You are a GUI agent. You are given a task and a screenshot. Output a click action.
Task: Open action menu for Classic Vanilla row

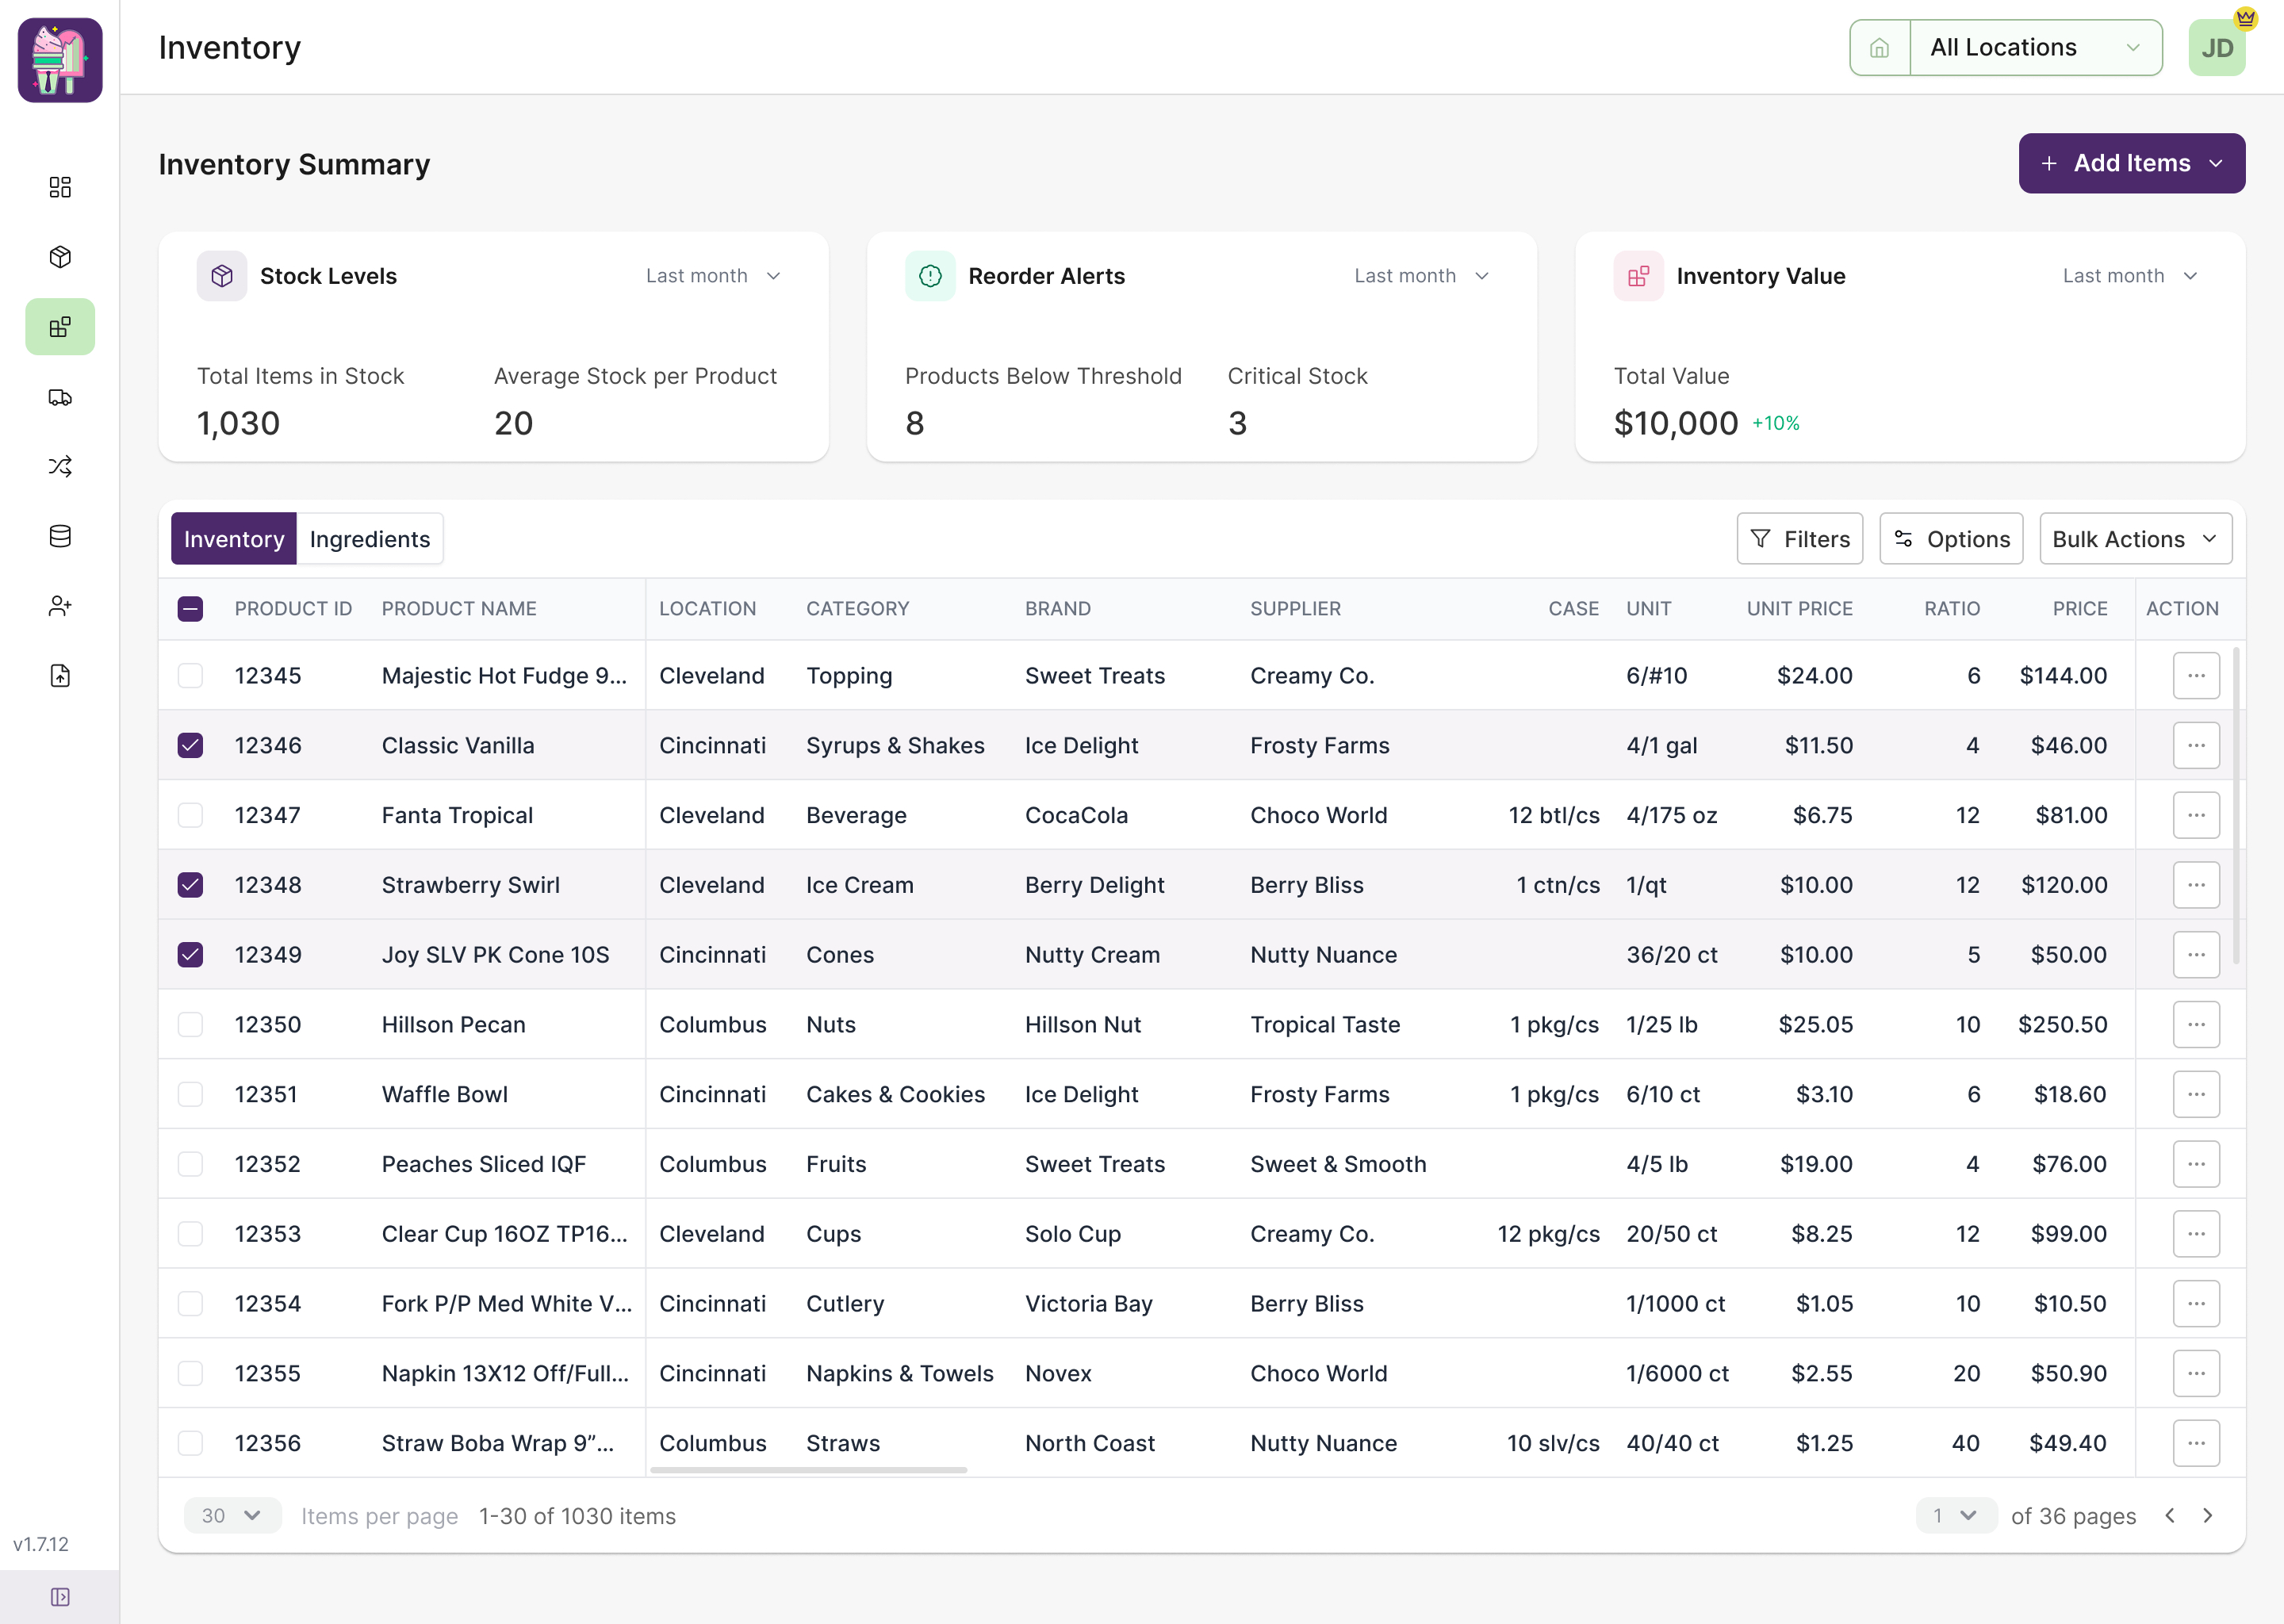2196,746
